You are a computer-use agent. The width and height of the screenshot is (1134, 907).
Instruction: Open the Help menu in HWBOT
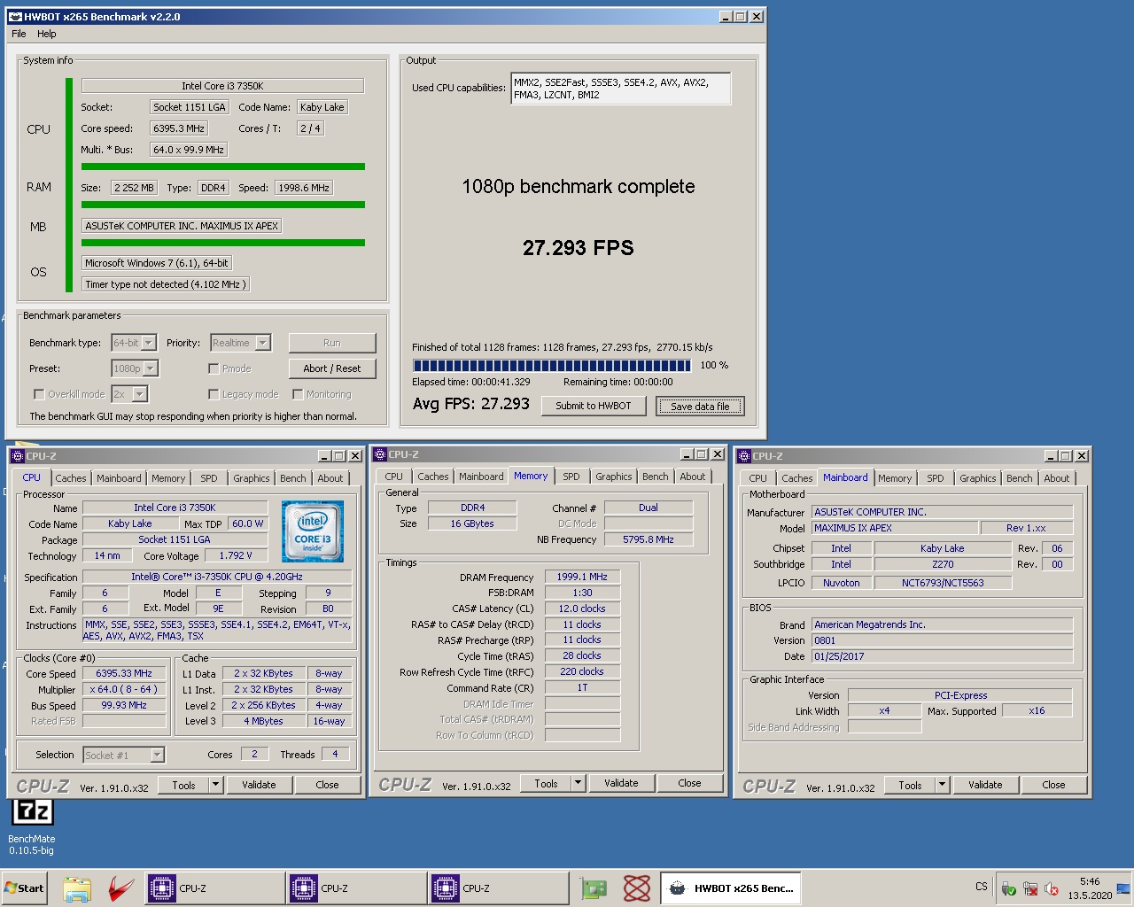(47, 34)
